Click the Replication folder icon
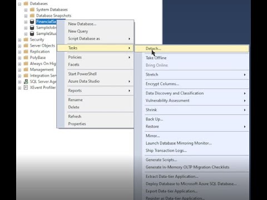The width and height of the screenshot is (267, 200). coord(26,51)
